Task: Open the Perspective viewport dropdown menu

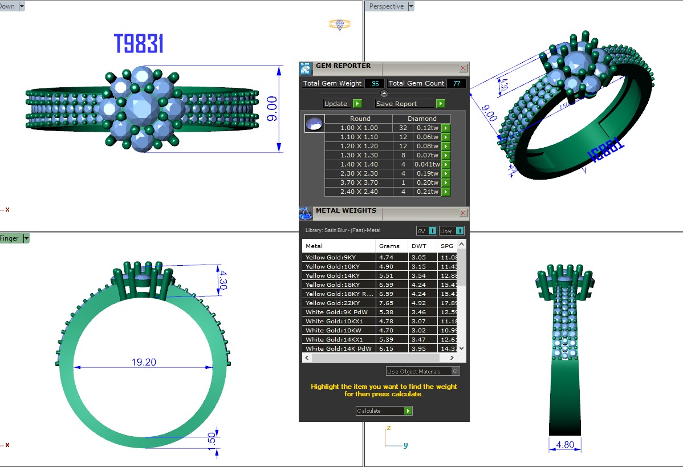Action: click(410, 6)
